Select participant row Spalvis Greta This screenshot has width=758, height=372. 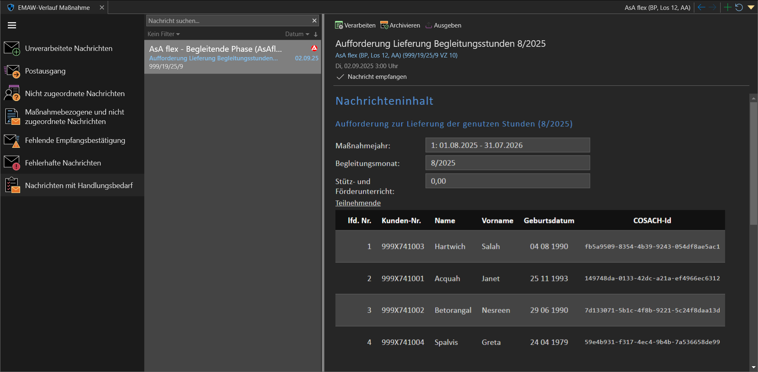point(530,342)
